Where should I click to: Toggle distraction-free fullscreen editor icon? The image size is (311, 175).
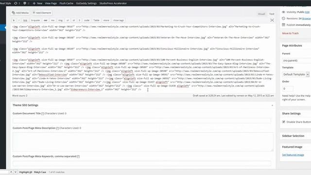[x=272, y=20]
